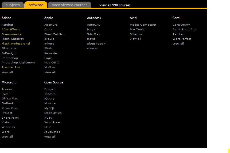230x153 pixels.
Task: Open the most viewed courses tab
Action: [69, 5]
